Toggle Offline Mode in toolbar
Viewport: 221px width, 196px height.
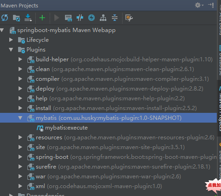80,18
